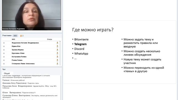The height and width of the screenshot is (100, 178).
Task: Open the Общий chat tab
Action: point(7,73)
